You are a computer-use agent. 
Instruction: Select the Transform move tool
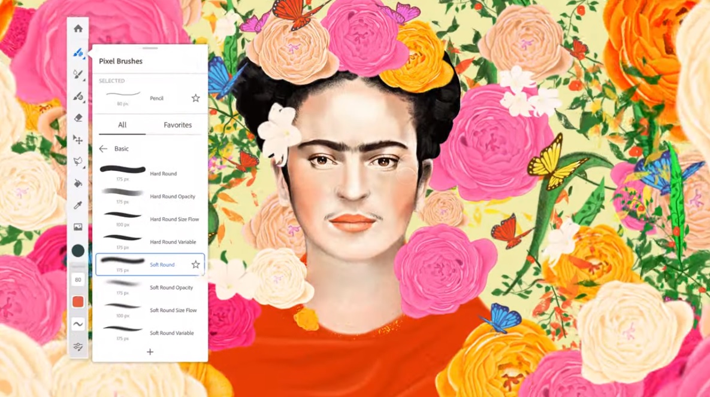[x=78, y=140]
